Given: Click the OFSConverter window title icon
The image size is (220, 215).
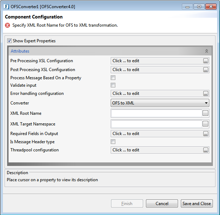Looking at the screenshot, I should [6, 7].
